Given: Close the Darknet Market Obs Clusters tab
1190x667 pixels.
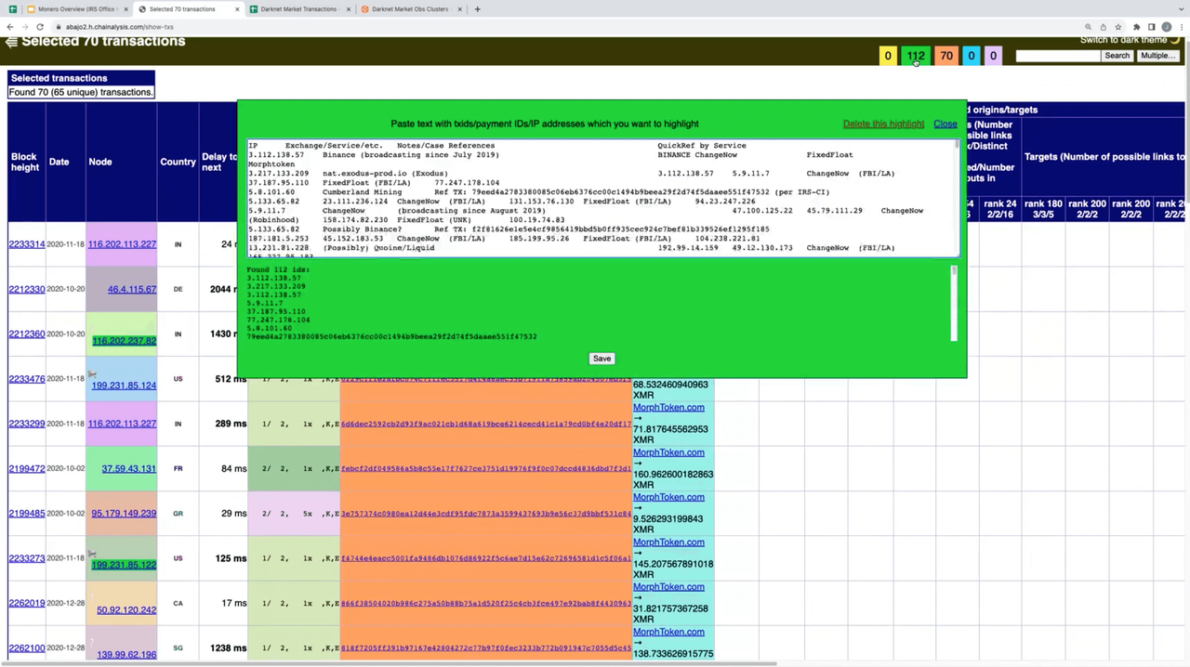Looking at the screenshot, I should 459,9.
